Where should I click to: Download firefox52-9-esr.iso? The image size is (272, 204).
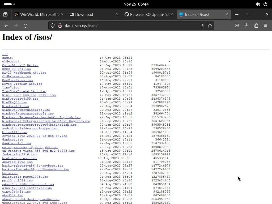(x=19, y=158)
